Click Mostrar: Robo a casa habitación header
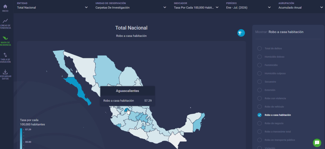 click(x=279, y=32)
